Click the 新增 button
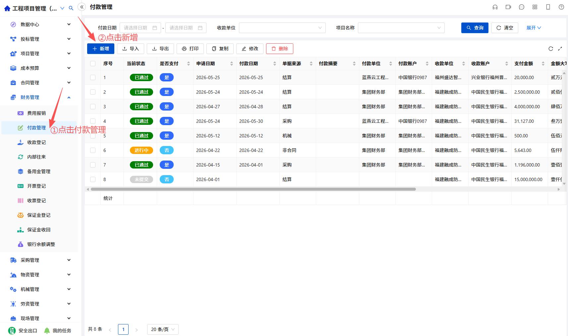The image size is (568, 336). [x=101, y=49]
